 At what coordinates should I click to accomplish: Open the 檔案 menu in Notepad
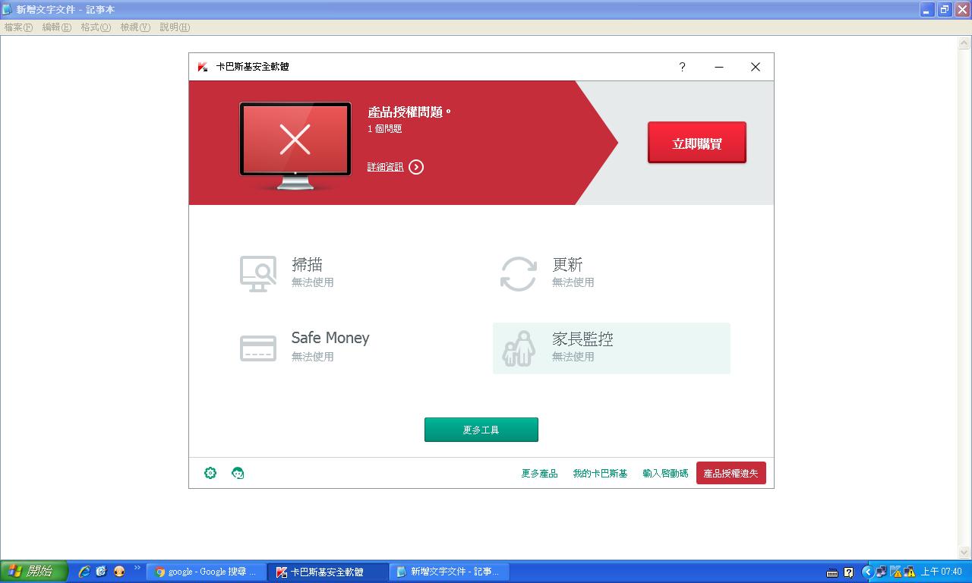18,27
